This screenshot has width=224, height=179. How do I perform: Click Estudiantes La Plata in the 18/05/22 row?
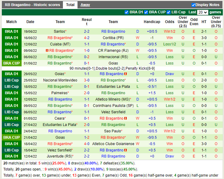(x=113, y=87)
